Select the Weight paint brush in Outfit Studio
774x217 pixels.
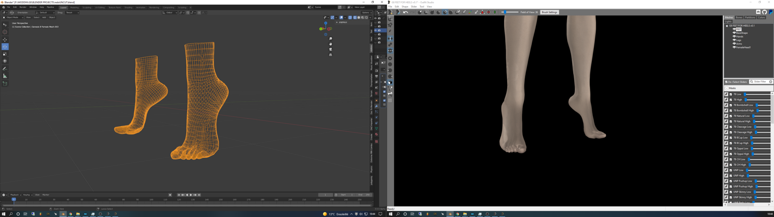(x=464, y=12)
